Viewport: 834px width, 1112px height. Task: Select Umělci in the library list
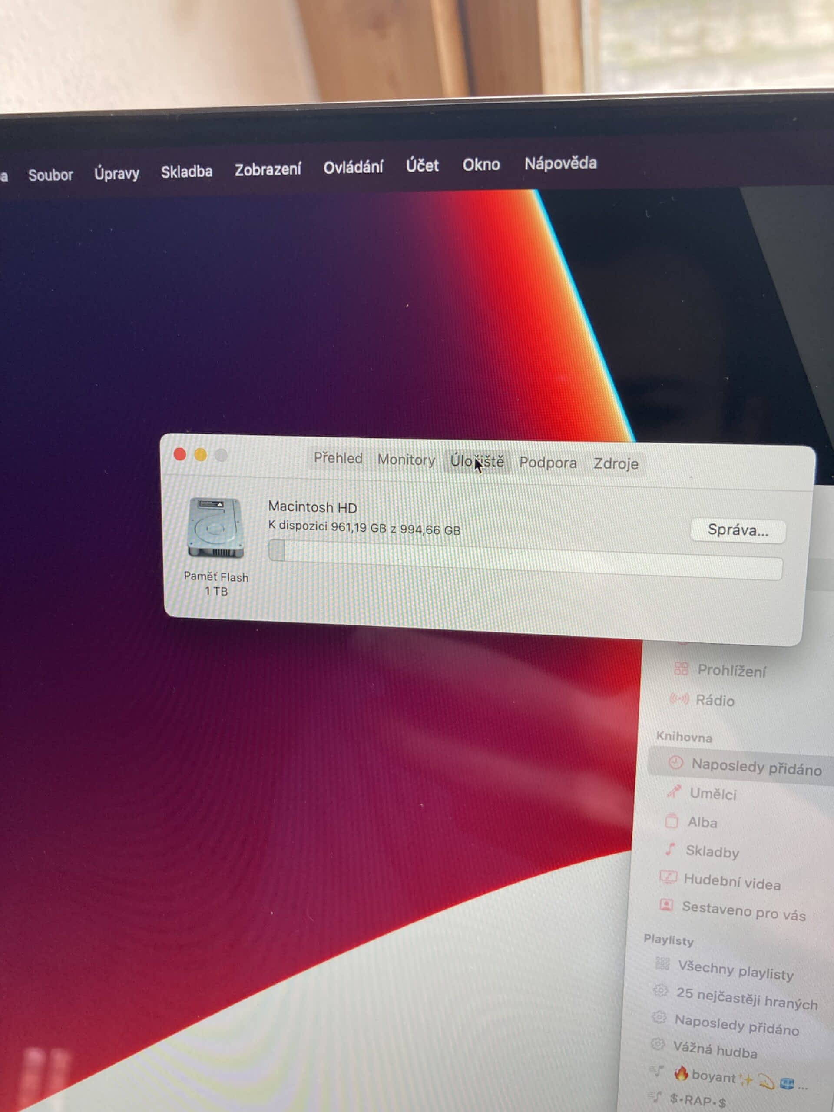click(712, 794)
